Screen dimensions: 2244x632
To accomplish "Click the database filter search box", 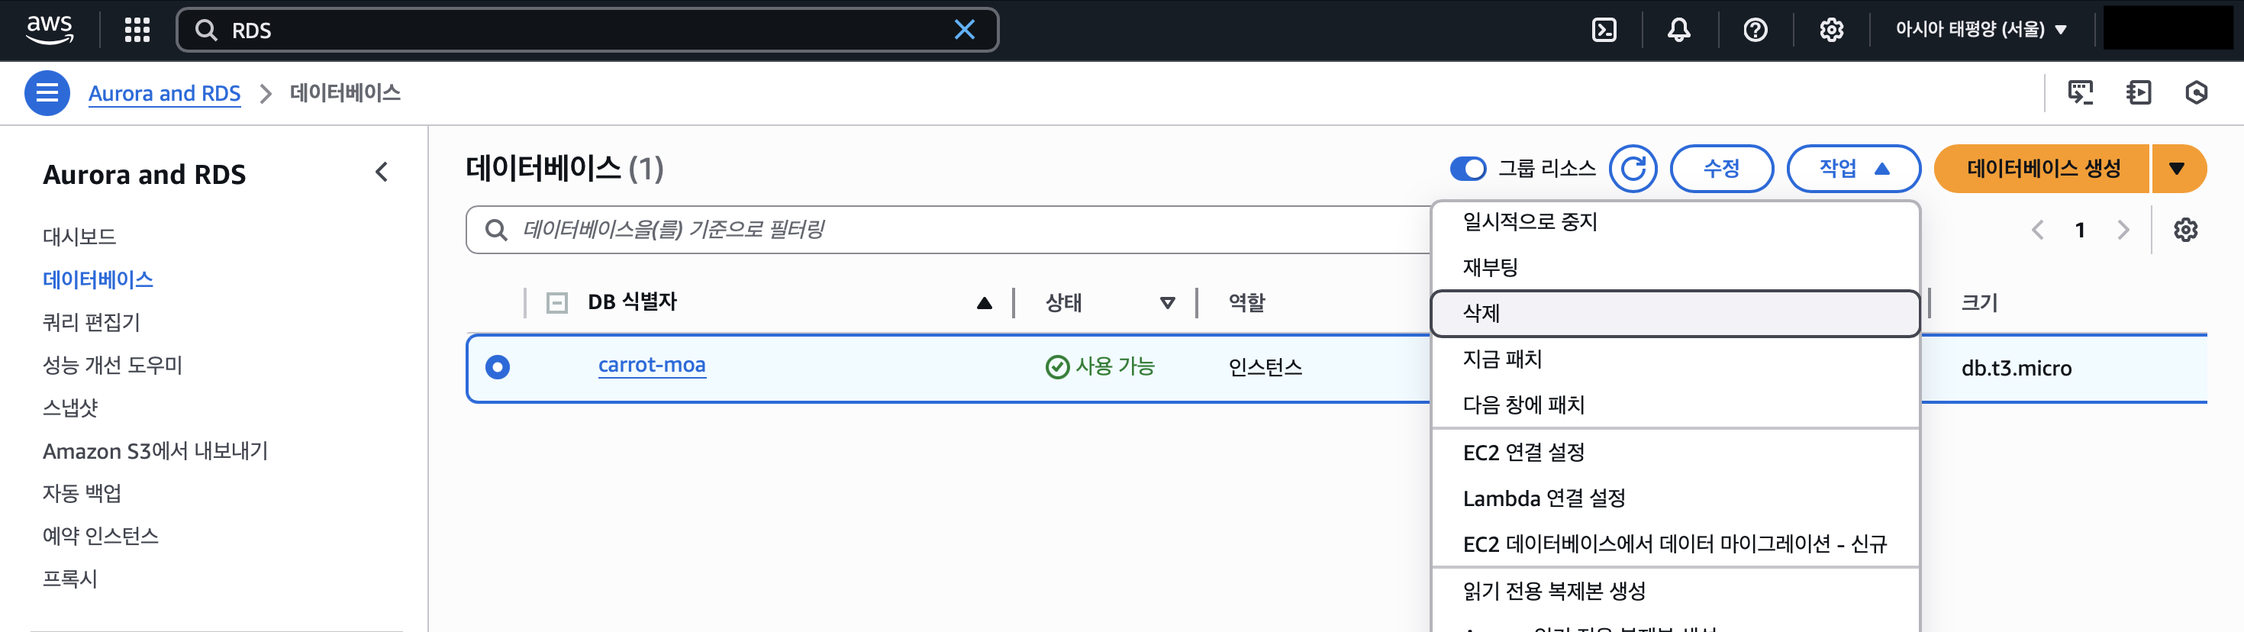I will [x=950, y=229].
